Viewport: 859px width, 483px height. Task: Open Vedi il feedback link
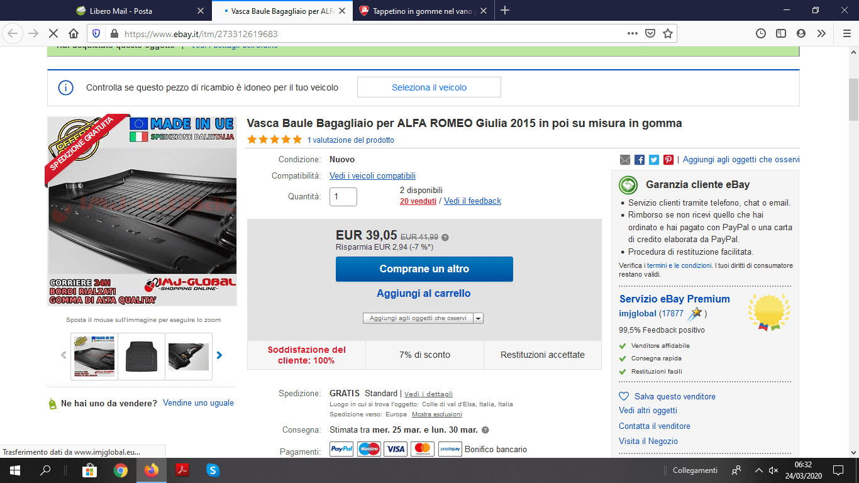(x=472, y=201)
